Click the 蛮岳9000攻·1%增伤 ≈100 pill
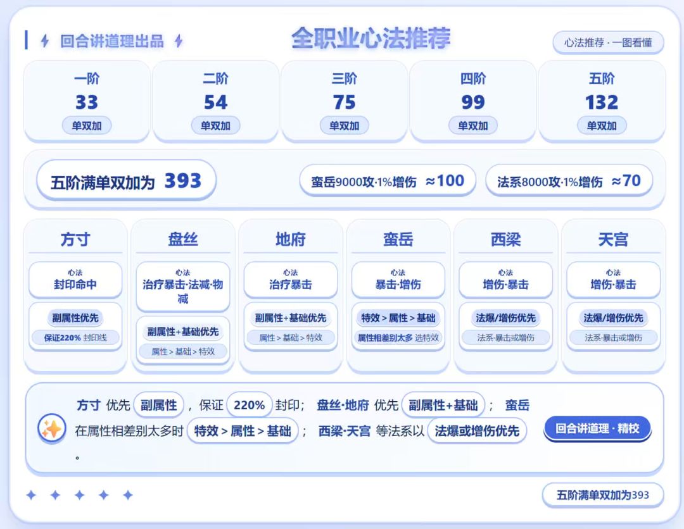 (x=388, y=181)
